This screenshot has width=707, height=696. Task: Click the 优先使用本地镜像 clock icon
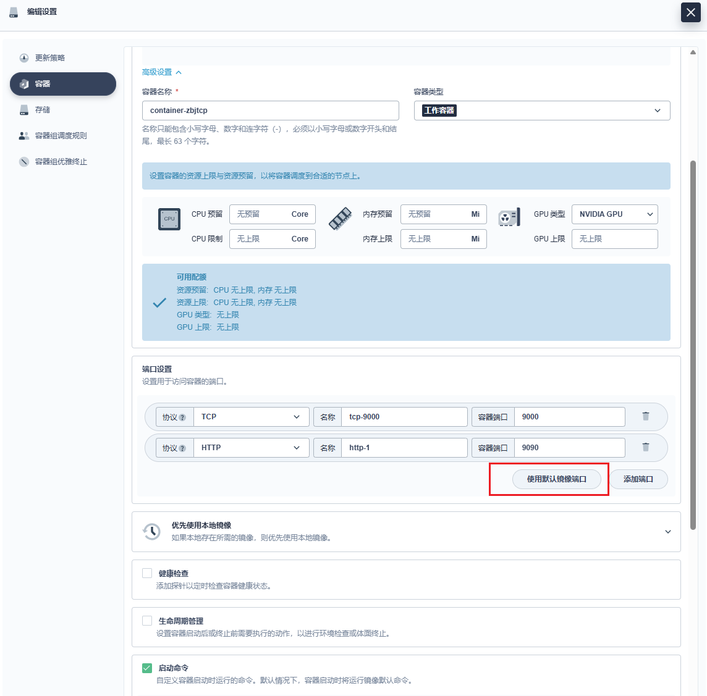point(152,532)
